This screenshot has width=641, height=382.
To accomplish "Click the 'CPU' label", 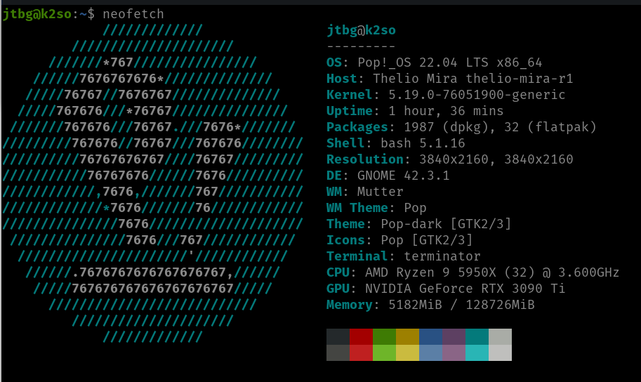I will 338,272.
